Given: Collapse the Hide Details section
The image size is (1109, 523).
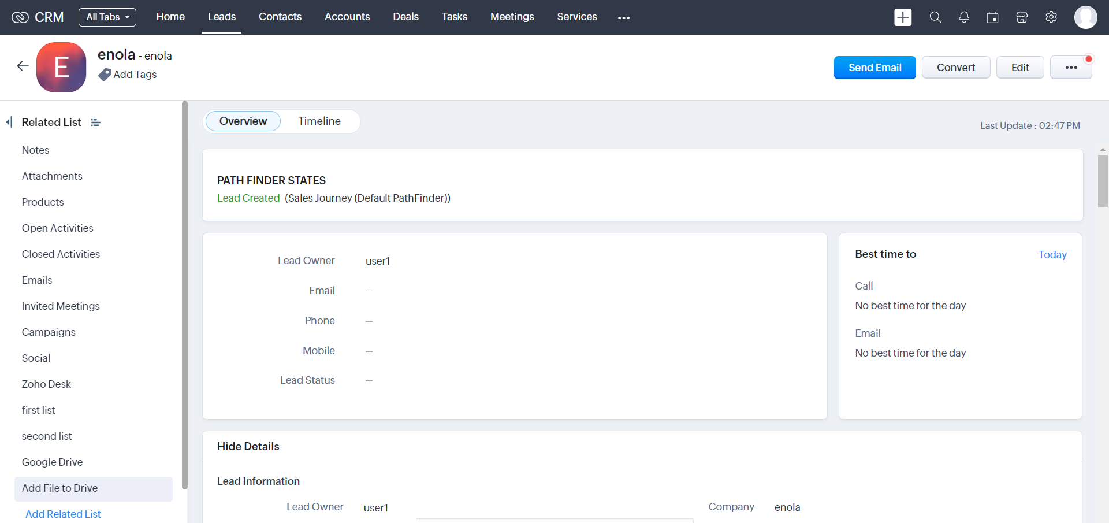Looking at the screenshot, I should coord(248,447).
